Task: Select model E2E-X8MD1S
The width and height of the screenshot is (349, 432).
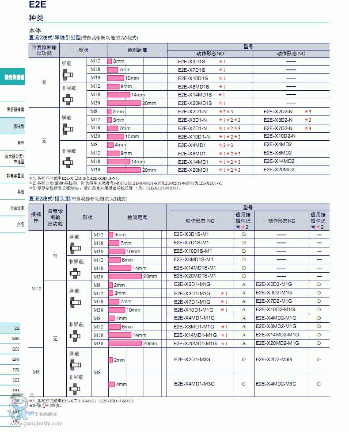Action: (193, 87)
